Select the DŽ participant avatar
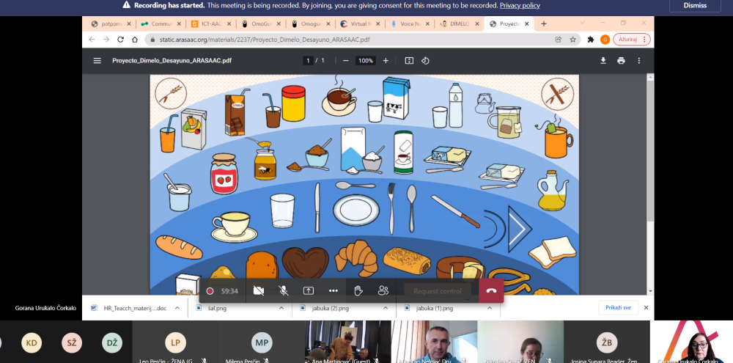Viewport: 733px width, 363px height. coord(112,343)
